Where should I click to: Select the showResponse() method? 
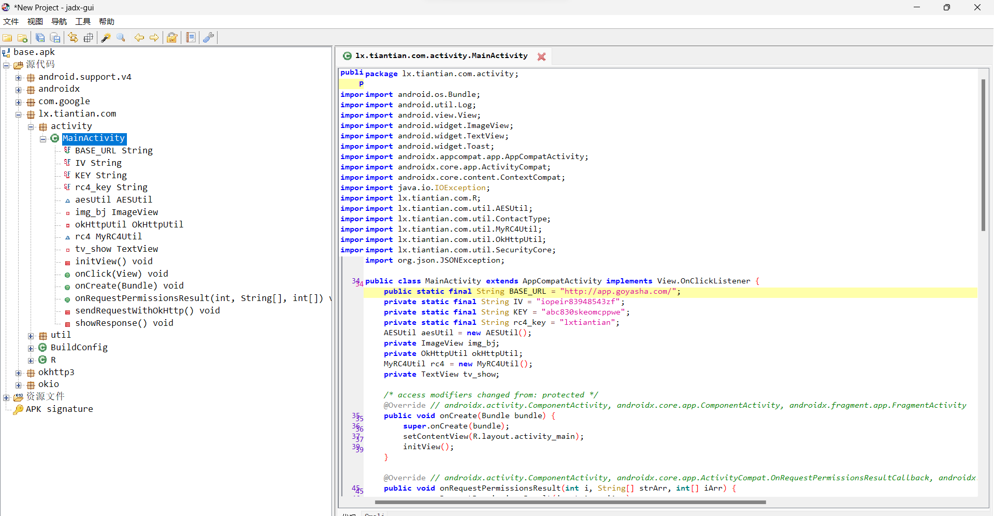click(x=124, y=323)
